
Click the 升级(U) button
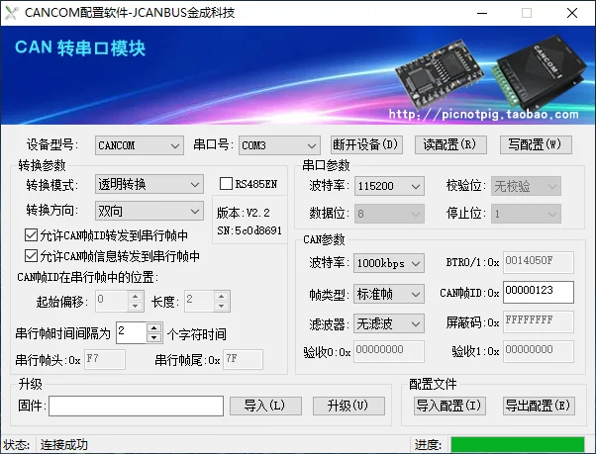point(348,406)
